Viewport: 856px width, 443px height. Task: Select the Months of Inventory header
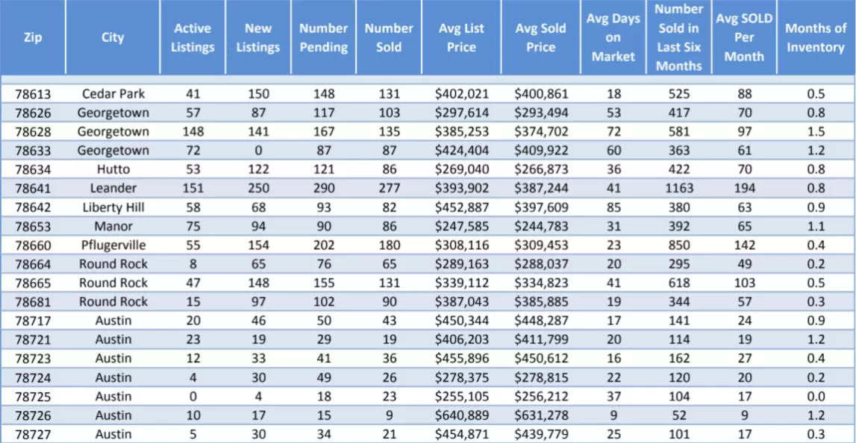point(815,37)
